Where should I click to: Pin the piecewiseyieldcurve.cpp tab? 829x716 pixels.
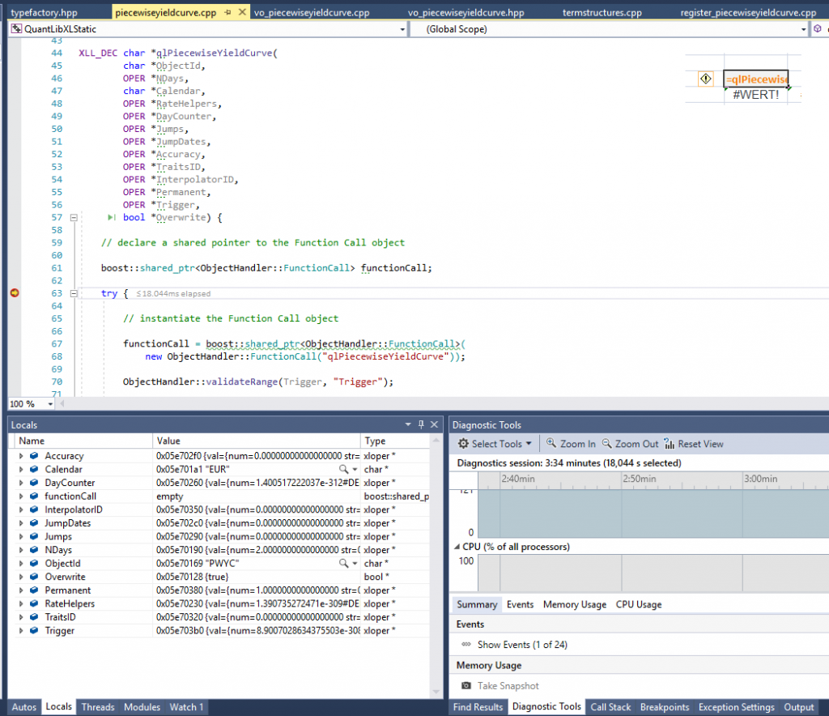227,14
